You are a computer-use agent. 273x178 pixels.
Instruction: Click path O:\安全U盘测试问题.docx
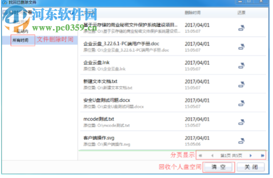pyautogui.click(x=121, y=106)
